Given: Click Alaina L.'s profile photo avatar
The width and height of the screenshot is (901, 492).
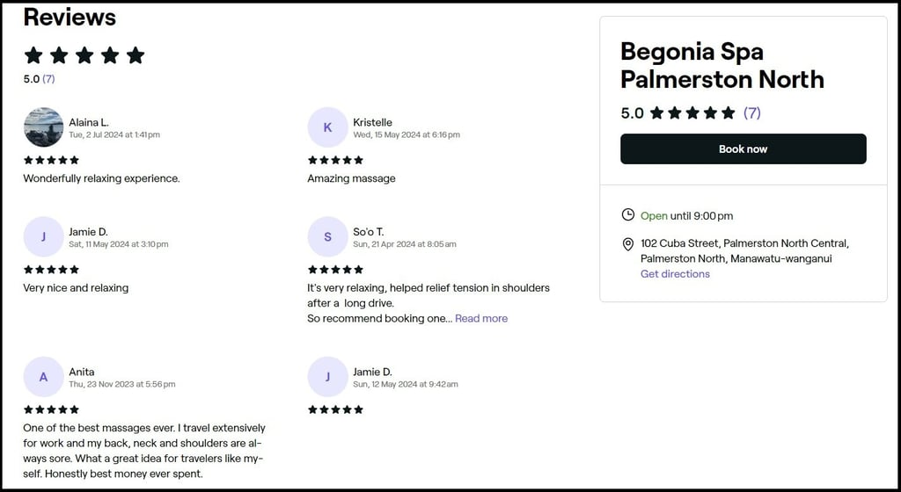Looking at the screenshot, I should coord(44,127).
